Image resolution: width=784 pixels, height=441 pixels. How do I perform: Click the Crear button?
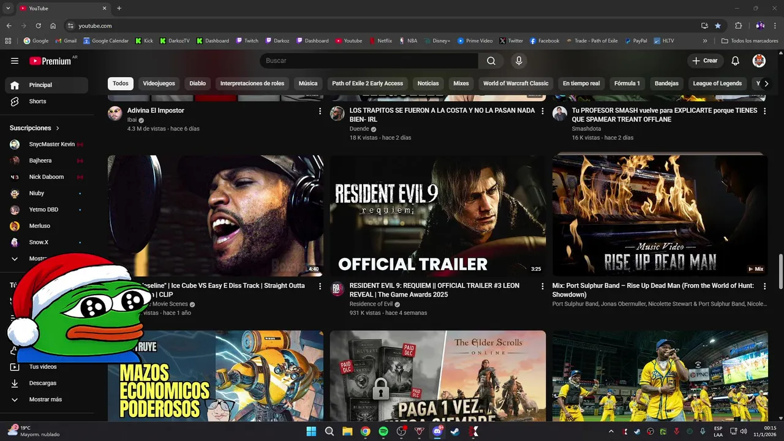coord(705,61)
